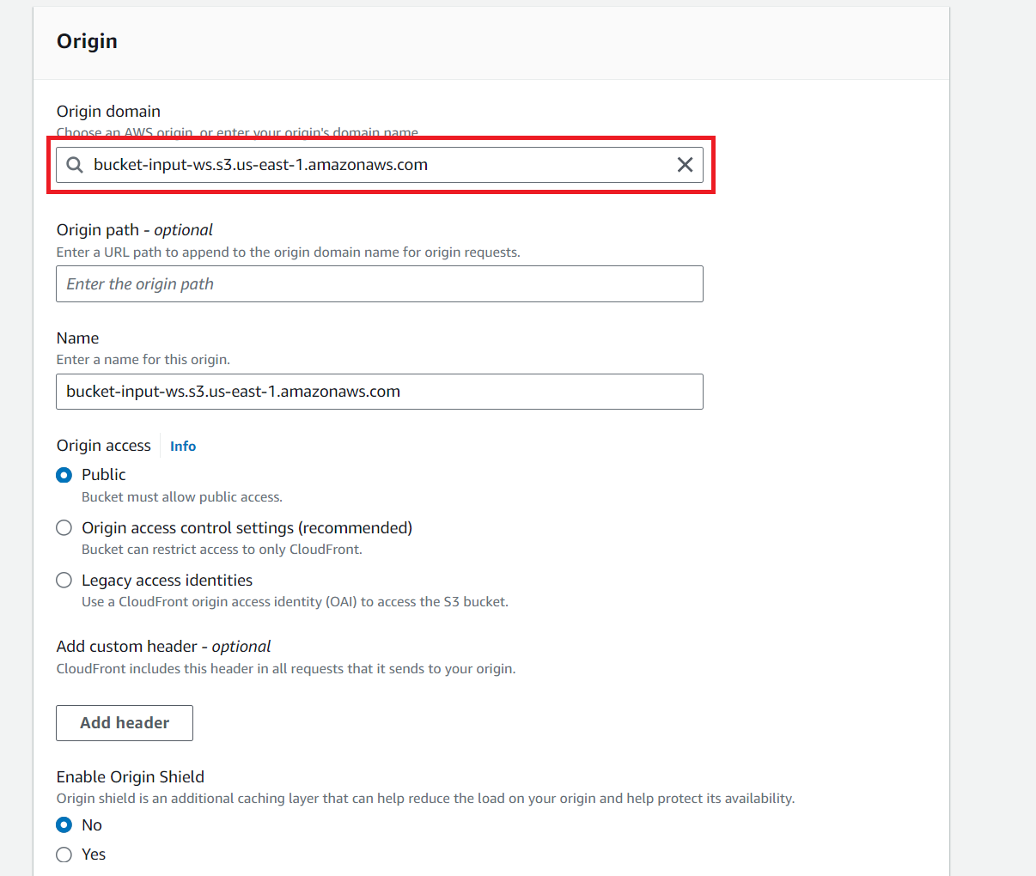Click the Origin domain search box text
The height and width of the screenshot is (876, 1036).
[x=260, y=165]
